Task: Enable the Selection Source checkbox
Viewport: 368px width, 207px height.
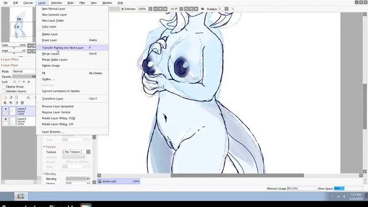Action: 3,91
